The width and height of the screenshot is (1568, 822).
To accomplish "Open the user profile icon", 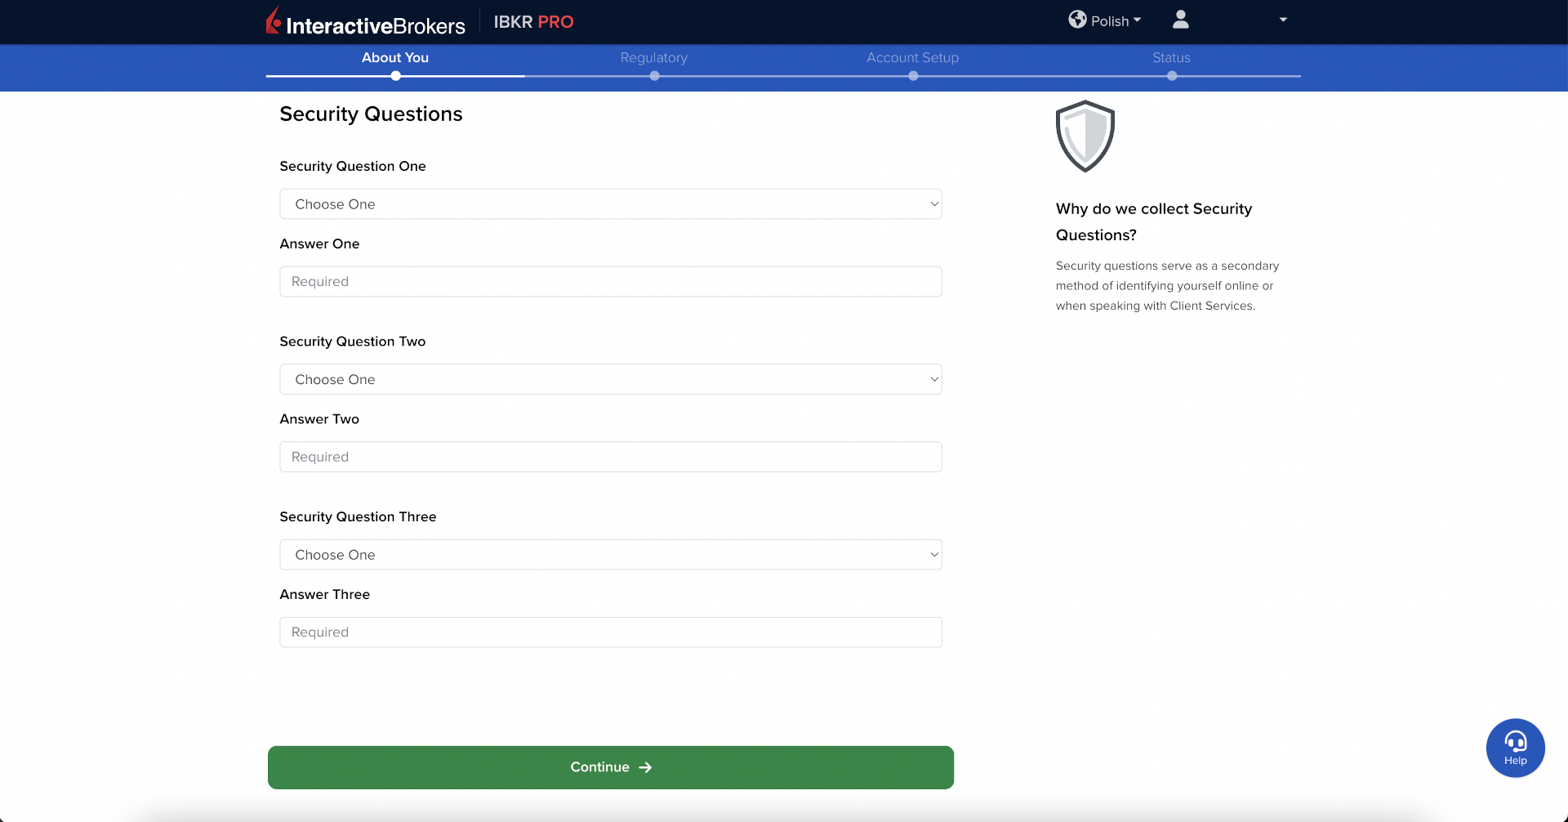I will point(1180,20).
